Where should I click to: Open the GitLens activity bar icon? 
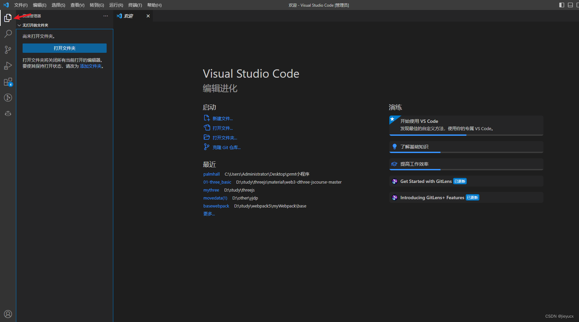pyautogui.click(x=8, y=98)
